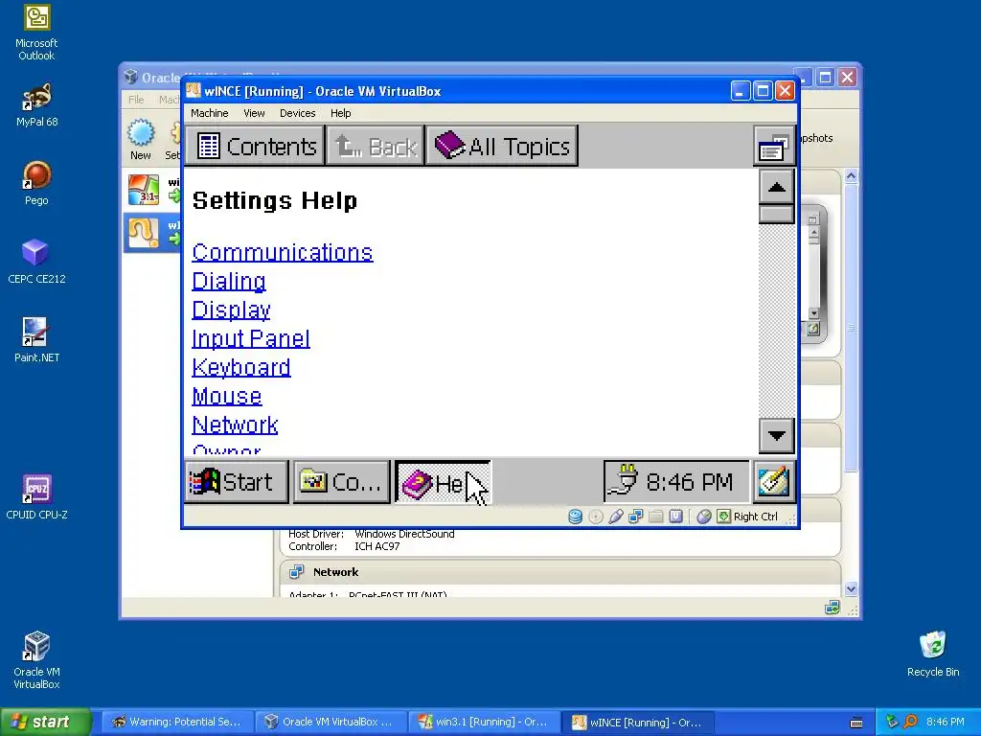Click the Network section header in Manager details
The width and height of the screenshot is (981, 736).
559,572
